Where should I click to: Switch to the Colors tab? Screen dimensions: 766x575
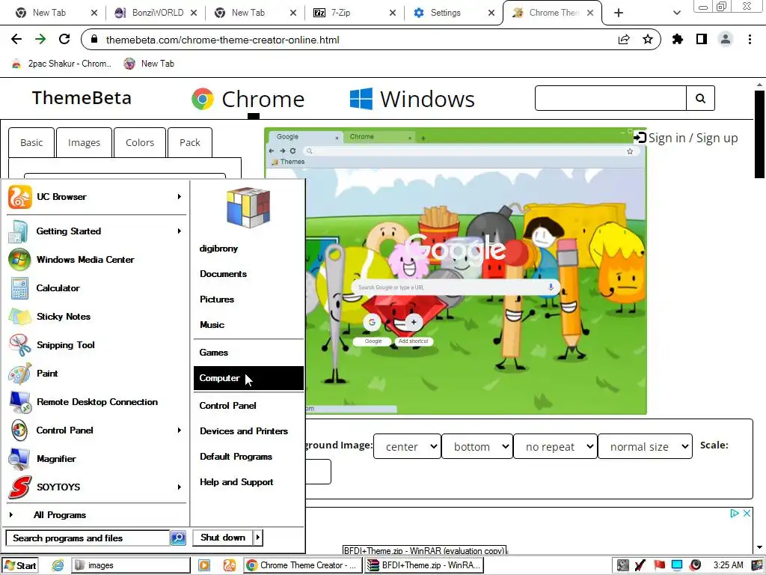[x=140, y=142]
